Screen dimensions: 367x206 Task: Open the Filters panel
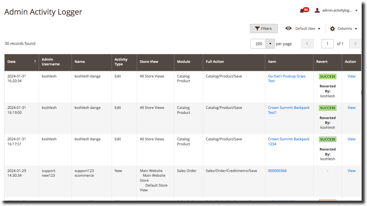tap(264, 29)
